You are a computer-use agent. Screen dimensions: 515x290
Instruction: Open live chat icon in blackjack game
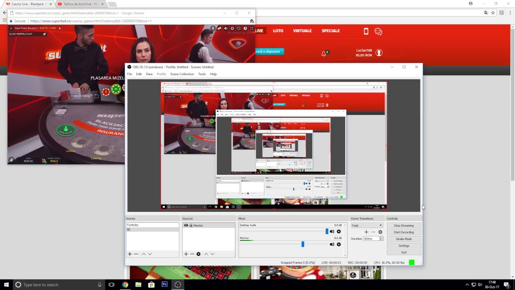(219, 28)
